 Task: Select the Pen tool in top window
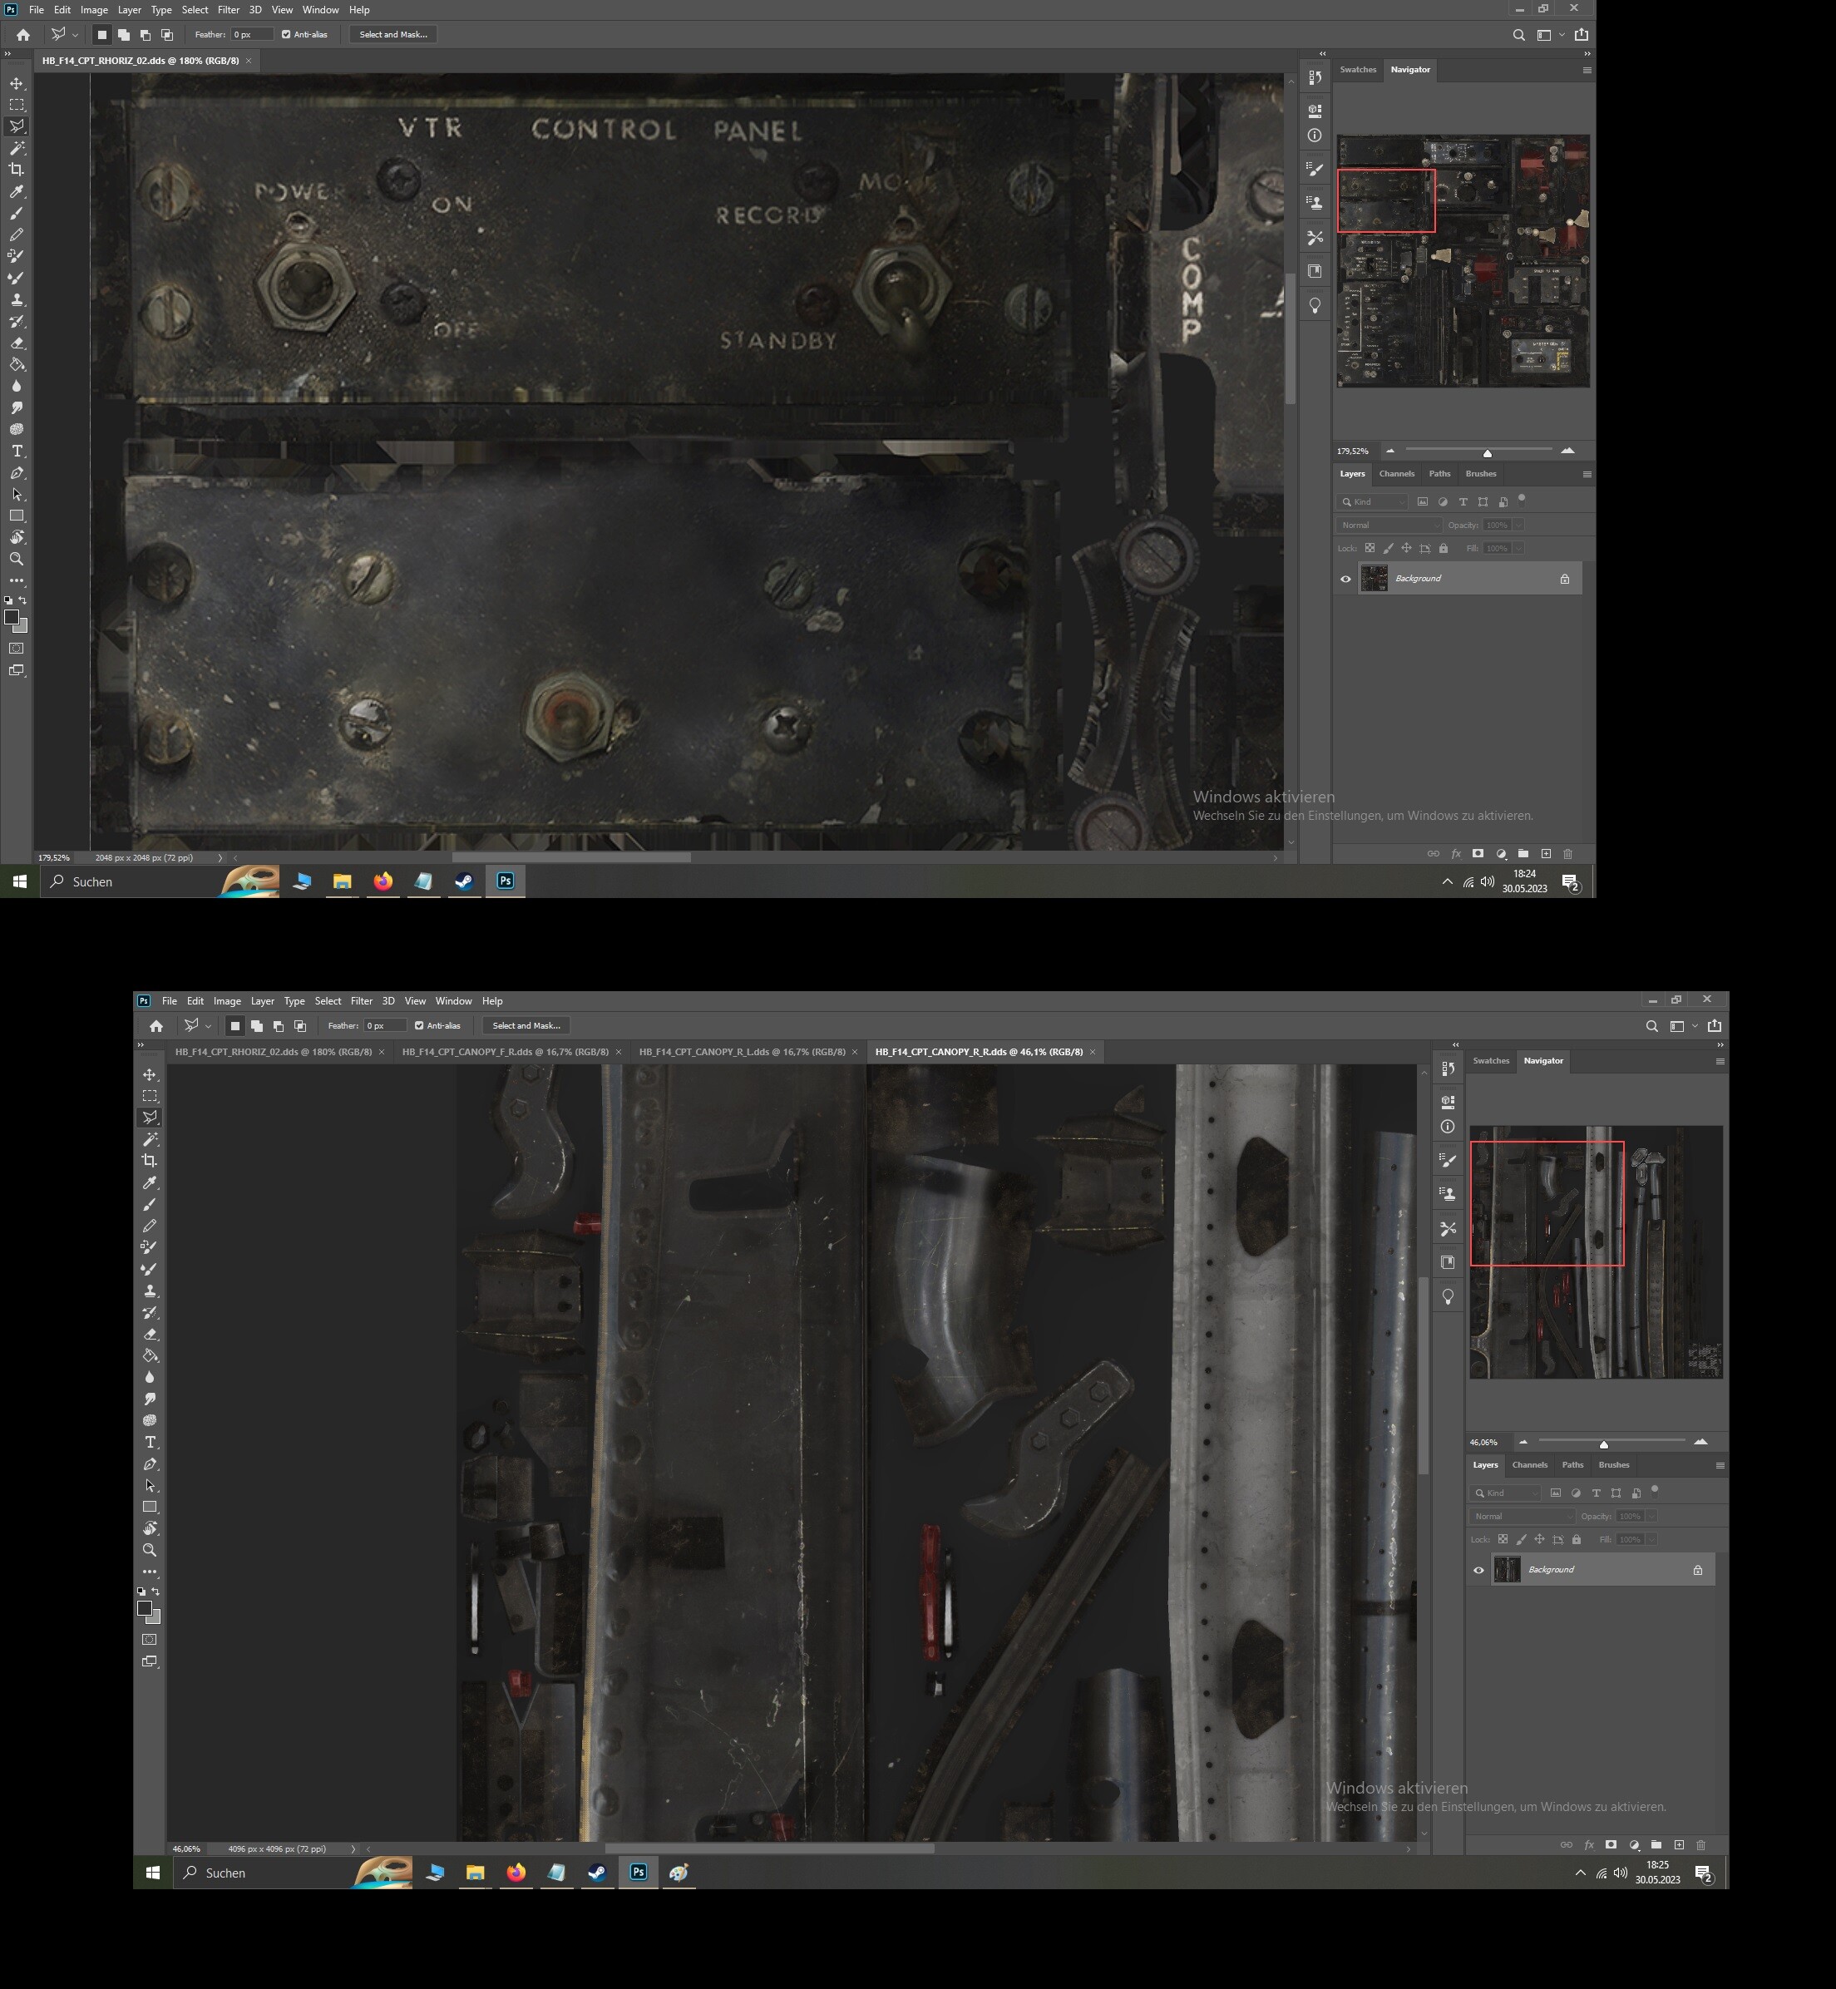pyautogui.click(x=17, y=473)
